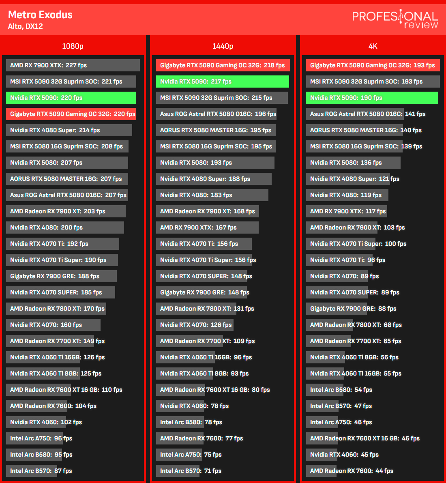Click Intel Arc B570 71 fps bar
Viewport: 446px width, 483px height.
(178, 471)
